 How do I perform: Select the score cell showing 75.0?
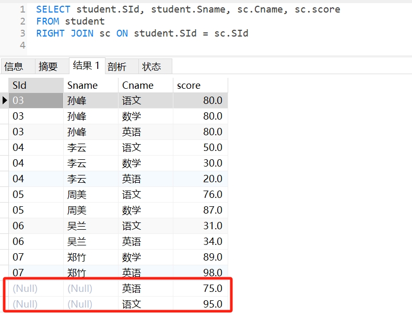pyautogui.click(x=200, y=288)
